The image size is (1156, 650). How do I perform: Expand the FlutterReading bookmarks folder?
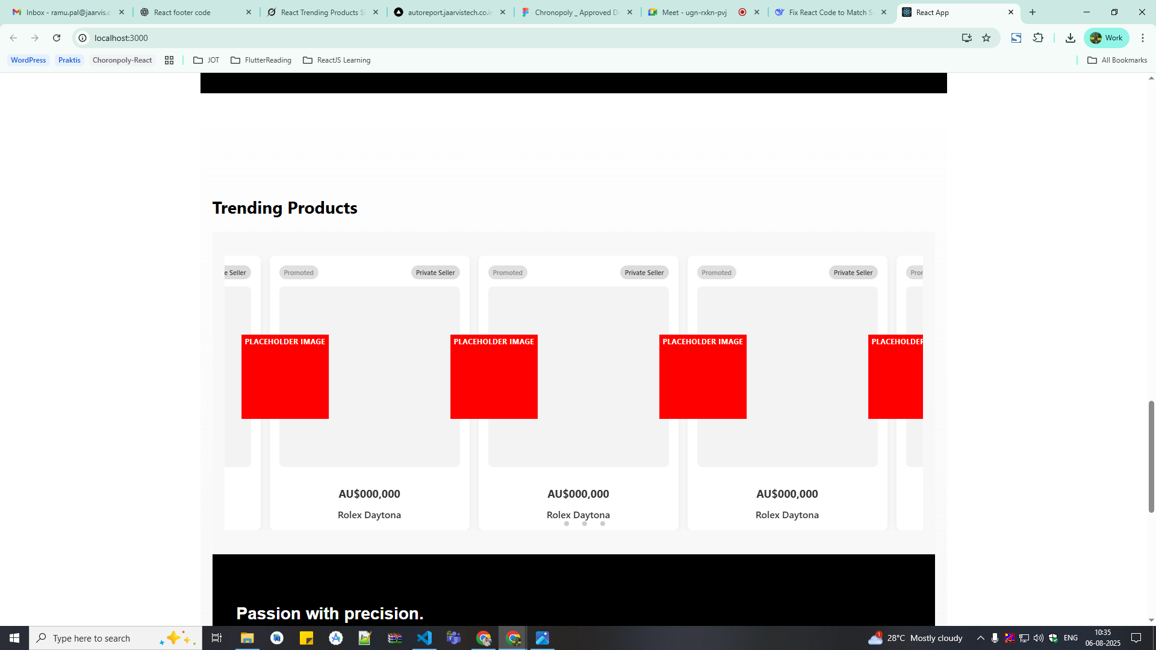tap(261, 60)
